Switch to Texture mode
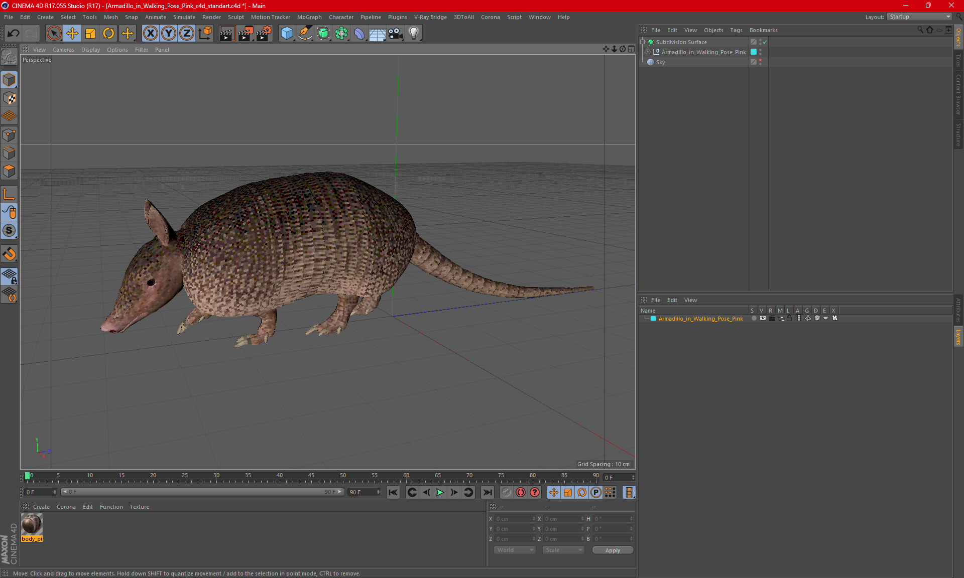Image resolution: width=964 pixels, height=578 pixels. pyautogui.click(x=10, y=98)
